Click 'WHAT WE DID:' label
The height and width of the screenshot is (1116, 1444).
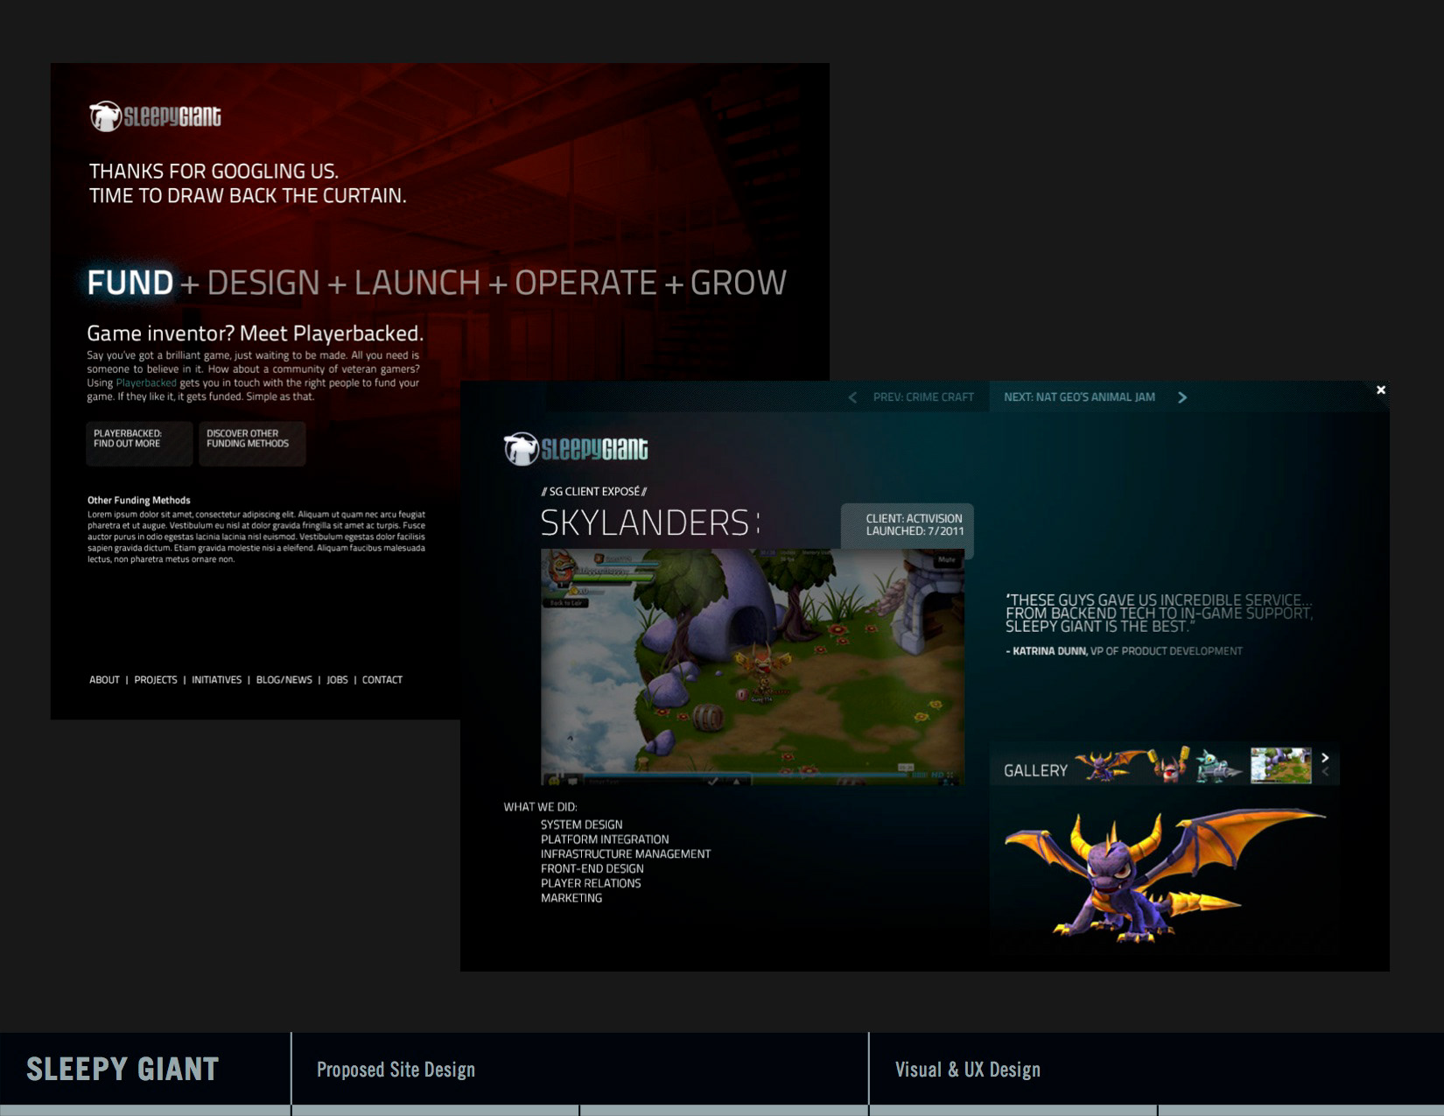540,807
